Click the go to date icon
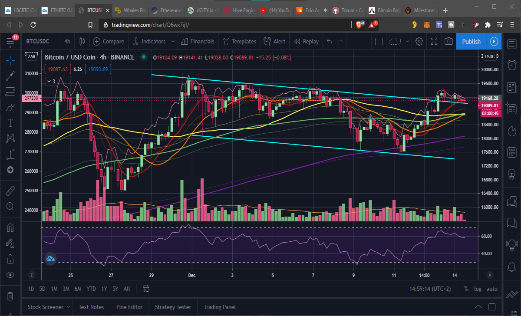521x316 pixels. click(146, 289)
